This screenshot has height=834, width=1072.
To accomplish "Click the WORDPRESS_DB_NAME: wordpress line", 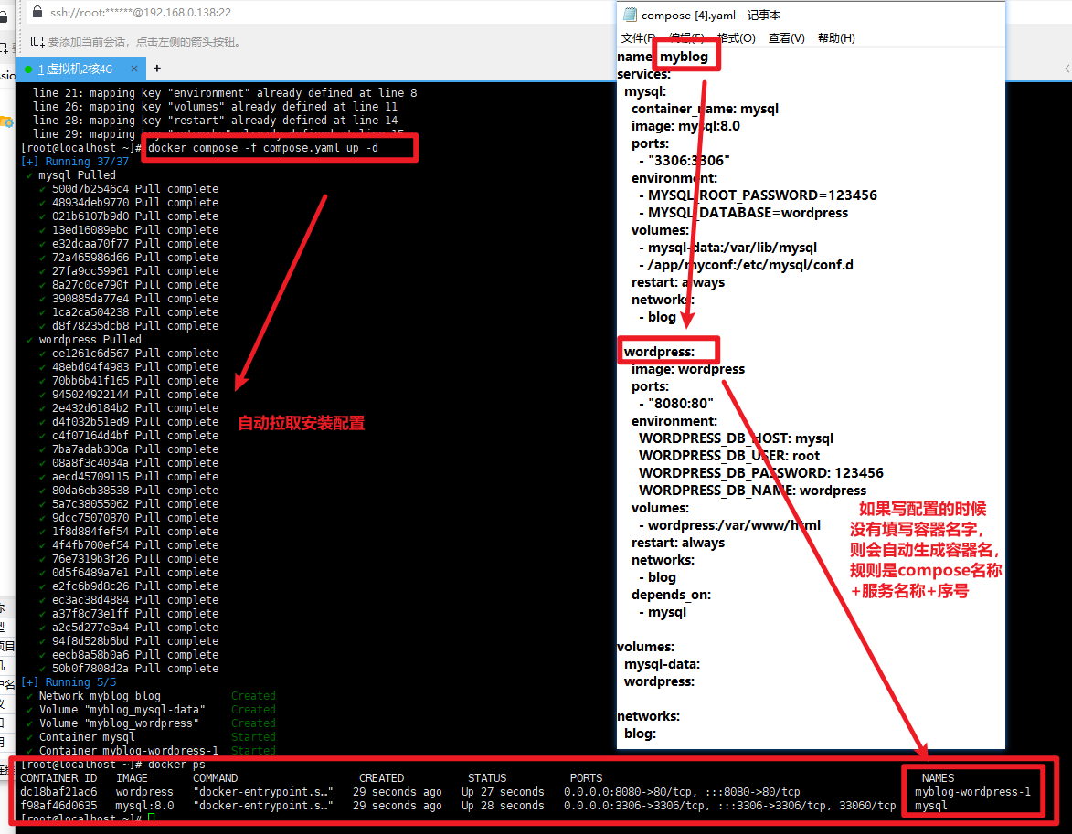I will click(x=753, y=491).
